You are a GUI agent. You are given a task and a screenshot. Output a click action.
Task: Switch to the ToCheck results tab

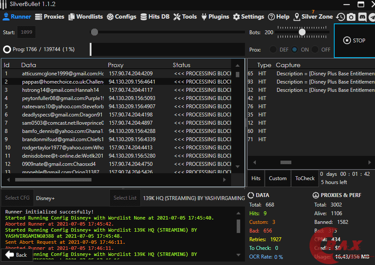pos(305,178)
